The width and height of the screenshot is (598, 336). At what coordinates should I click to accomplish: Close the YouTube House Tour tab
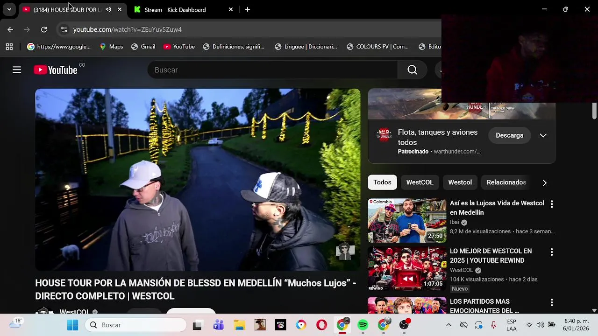120,9
